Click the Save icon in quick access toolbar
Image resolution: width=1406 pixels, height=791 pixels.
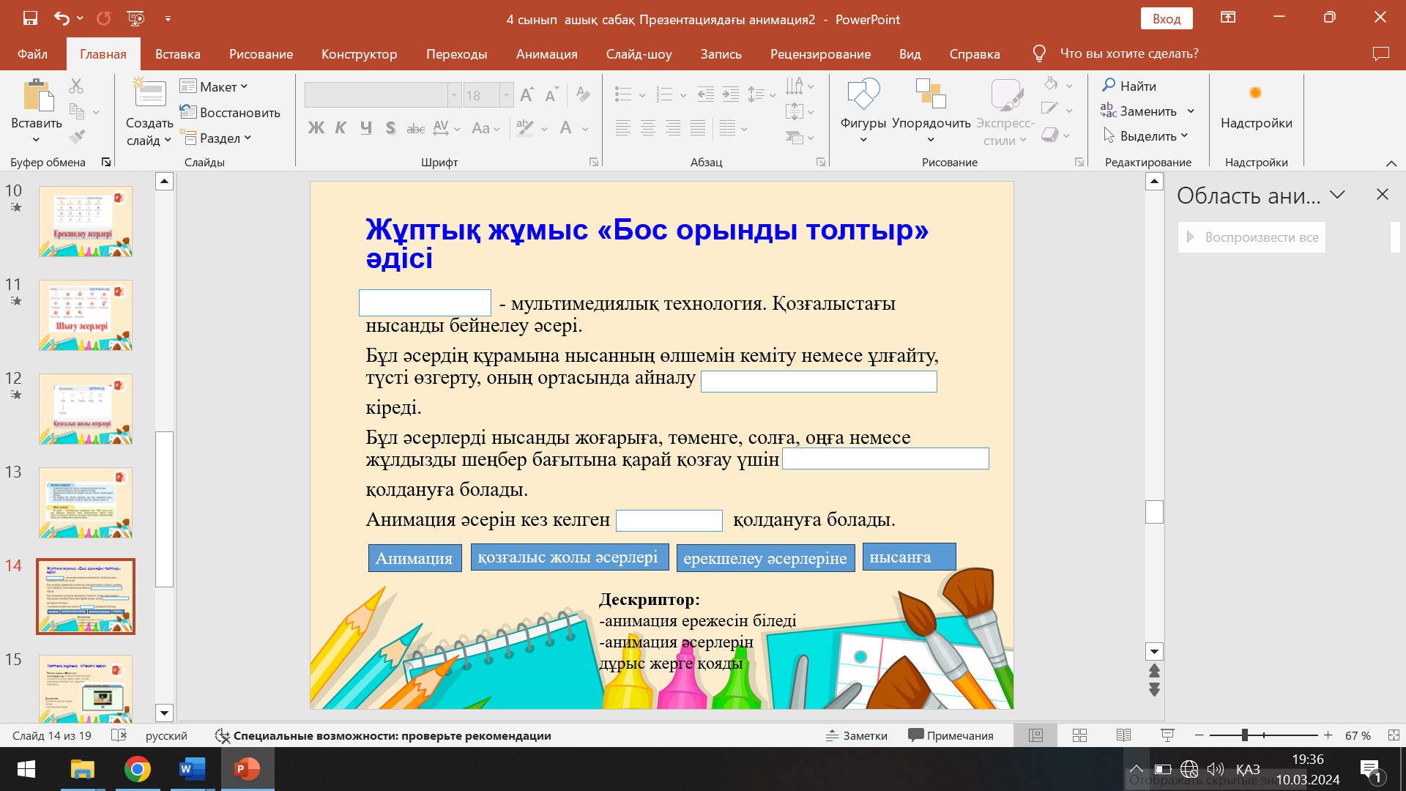tap(30, 18)
